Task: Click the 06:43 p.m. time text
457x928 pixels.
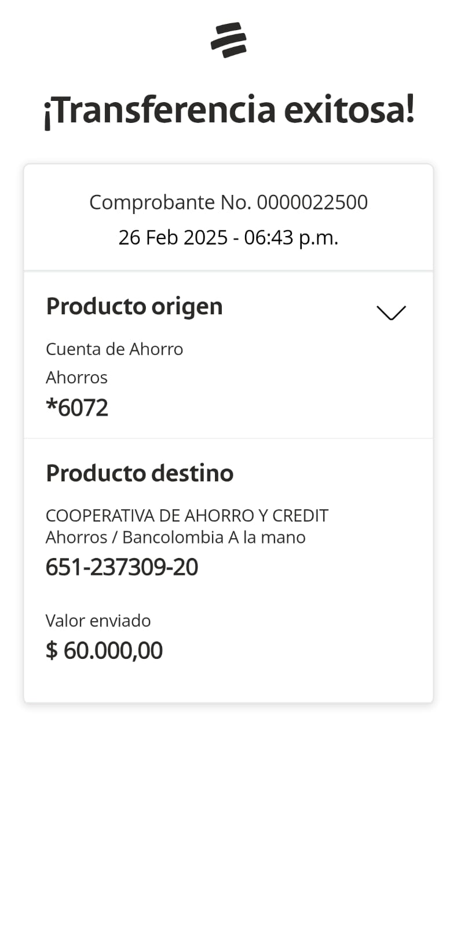Action: click(x=291, y=237)
